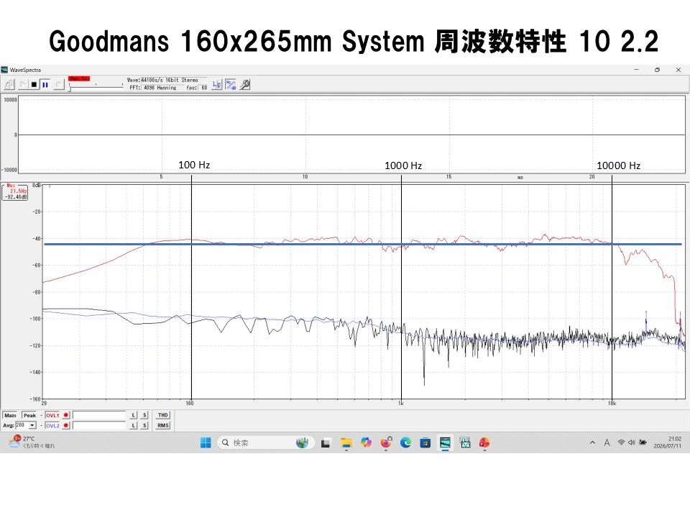Toggle the blue OVL2 overlay button

[52, 425]
